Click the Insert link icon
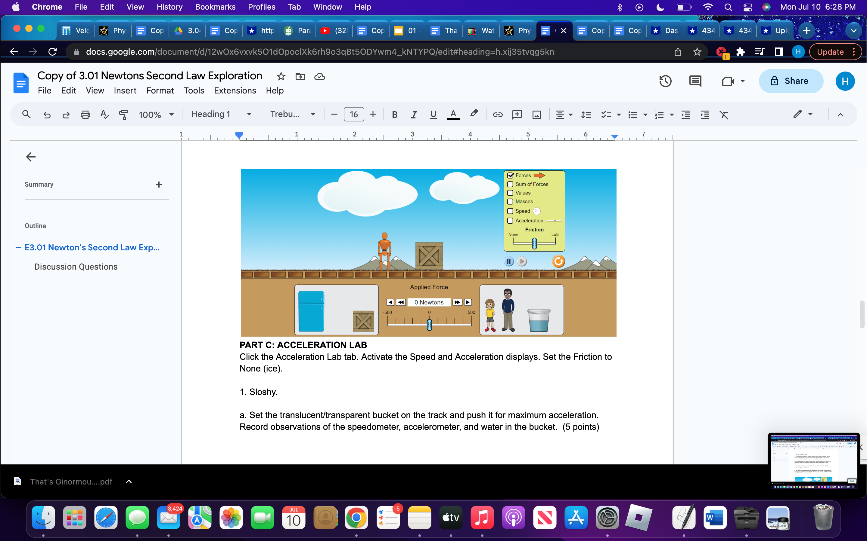Viewport: 867px width, 541px height. 498,115
